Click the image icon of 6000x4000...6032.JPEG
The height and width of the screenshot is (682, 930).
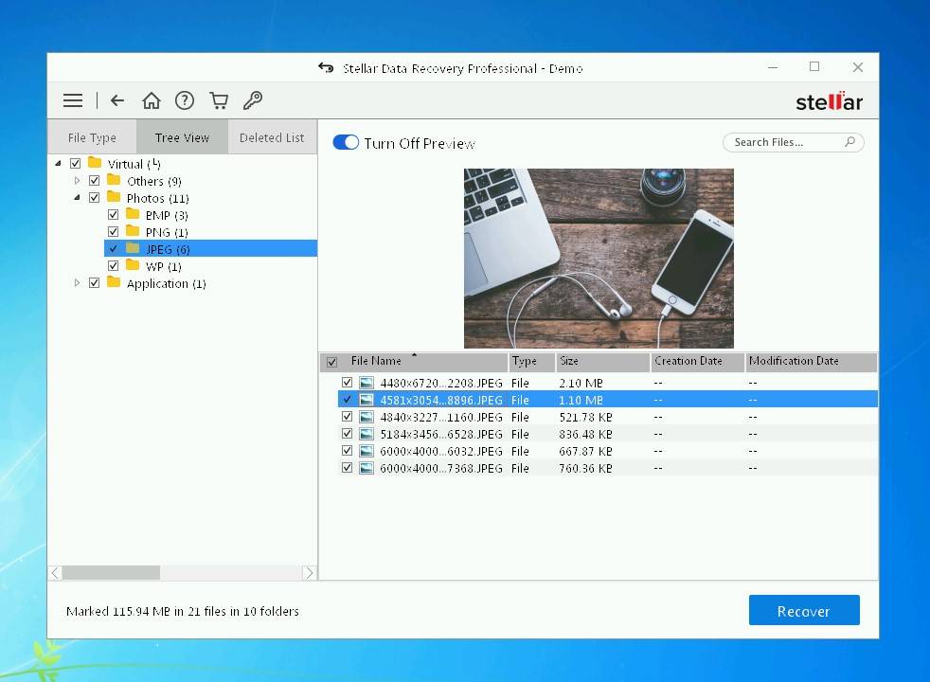[367, 451]
